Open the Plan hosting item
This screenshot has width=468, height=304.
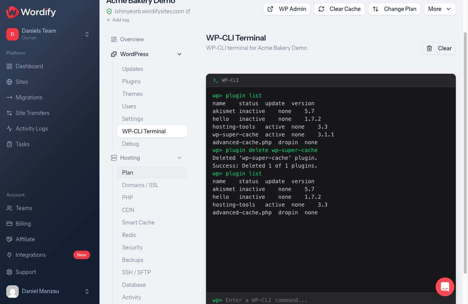[152, 173]
